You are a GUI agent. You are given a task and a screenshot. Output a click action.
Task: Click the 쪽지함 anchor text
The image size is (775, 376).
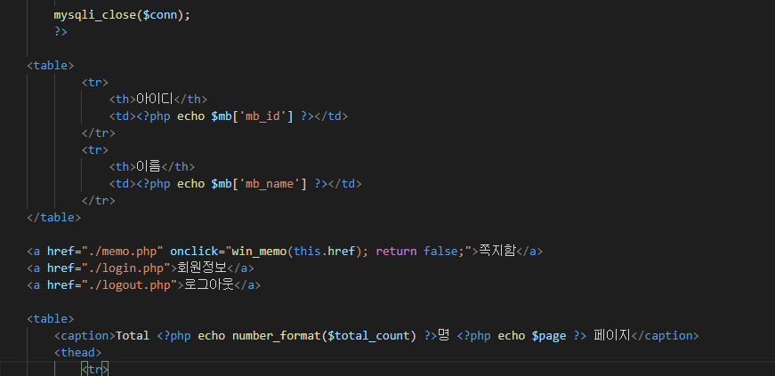click(x=497, y=251)
